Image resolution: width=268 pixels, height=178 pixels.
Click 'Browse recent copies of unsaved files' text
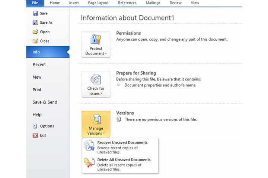click(117, 150)
